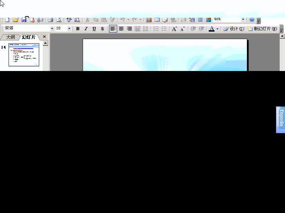Image resolution: width=285 pixels, height=213 pixels.
Task: Switch to the 幻灯片 slides tab
Action: click(28, 37)
